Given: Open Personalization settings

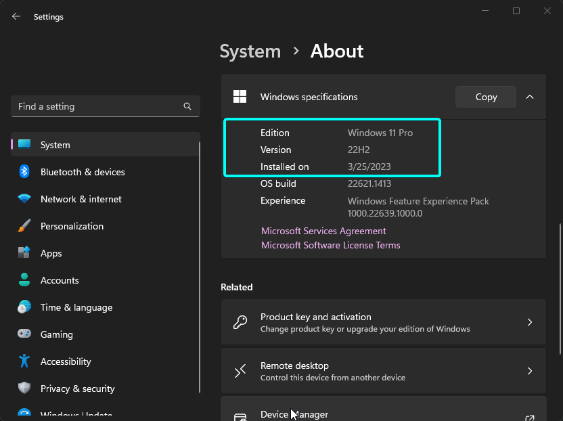Looking at the screenshot, I should click(x=105, y=226).
